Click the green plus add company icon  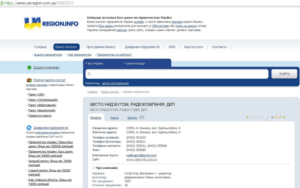coord(29,67)
